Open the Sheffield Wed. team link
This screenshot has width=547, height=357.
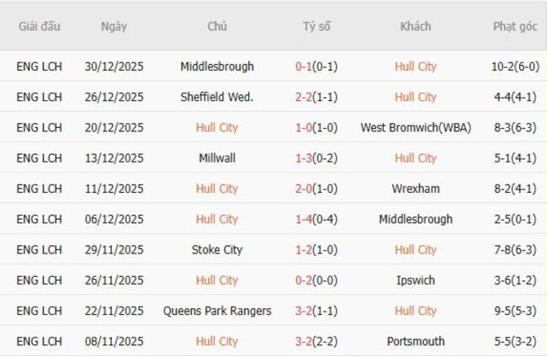coord(217,97)
